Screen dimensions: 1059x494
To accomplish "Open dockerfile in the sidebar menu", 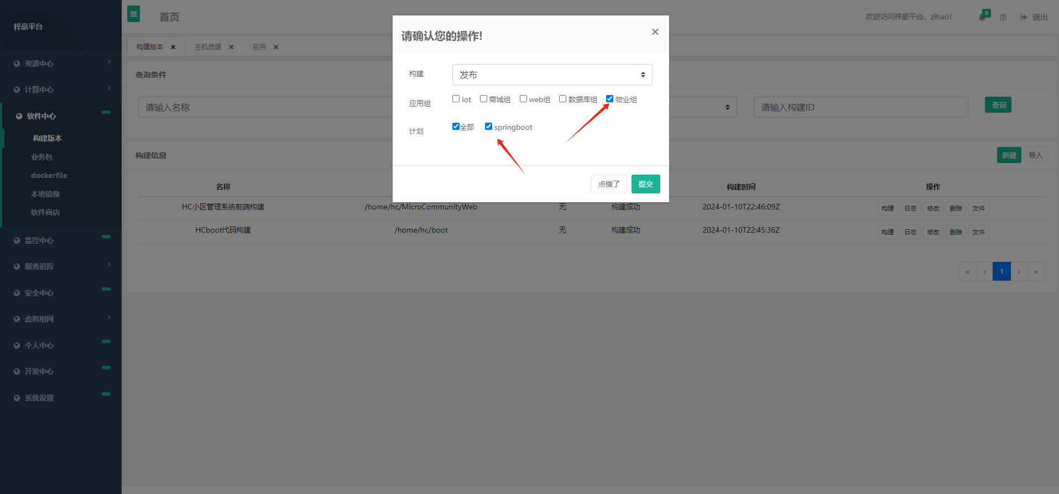I will pyautogui.click(x=49, y=175).
